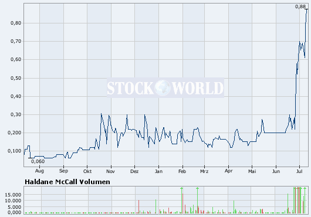Click the 5.000 volume axis value

14,207
